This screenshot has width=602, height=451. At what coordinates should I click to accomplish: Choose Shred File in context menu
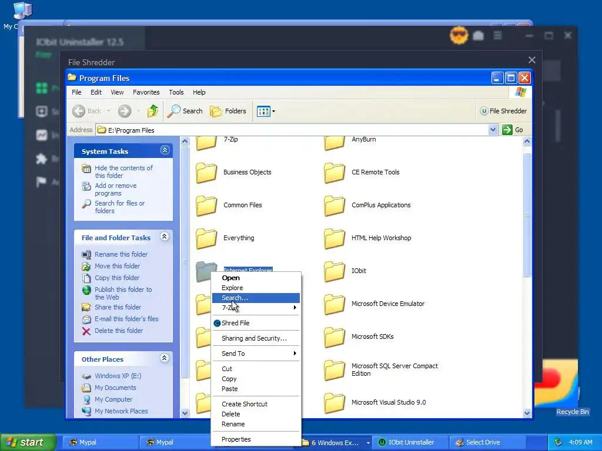pyautogui.click(x=256, y=324)
